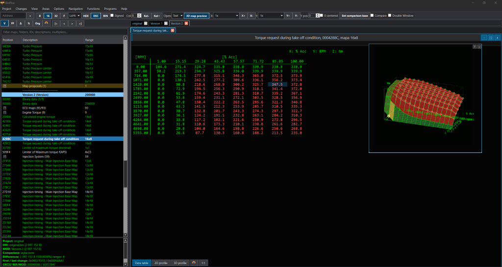Click the 1:1 zoom button at the bottom
Screen dimensions: 502x267
pyautogui.click(x=203, y=263)
